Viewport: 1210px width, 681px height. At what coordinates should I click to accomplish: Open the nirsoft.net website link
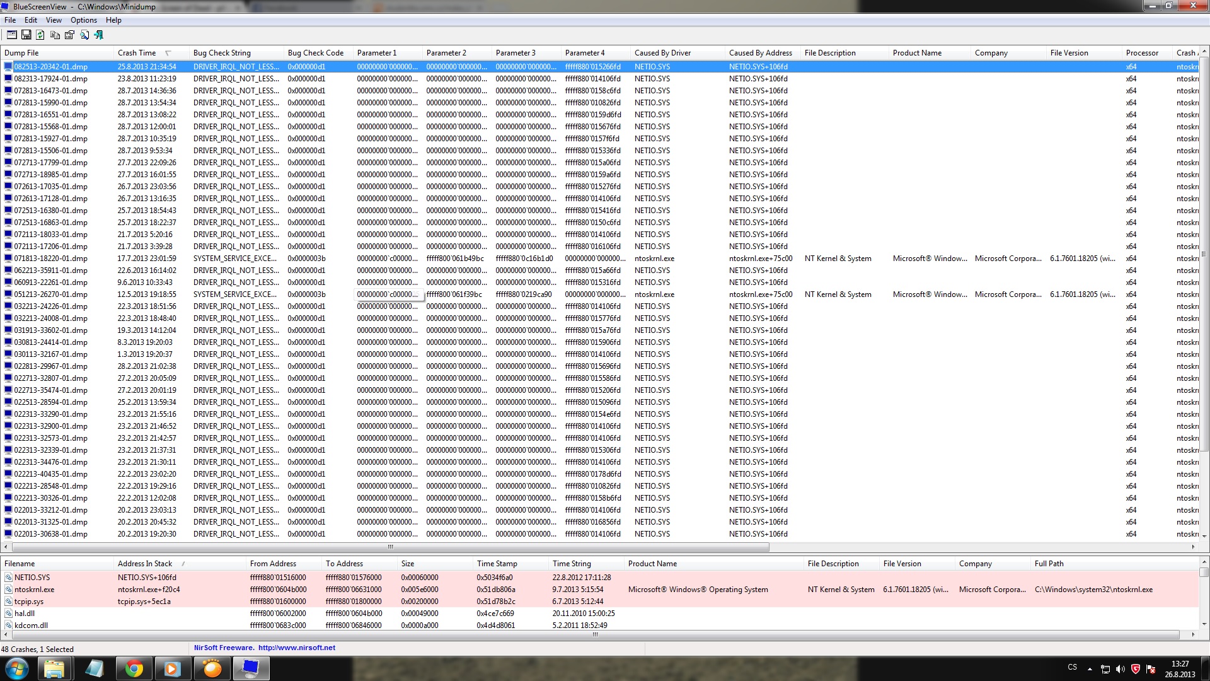click(x=296, y=648)
